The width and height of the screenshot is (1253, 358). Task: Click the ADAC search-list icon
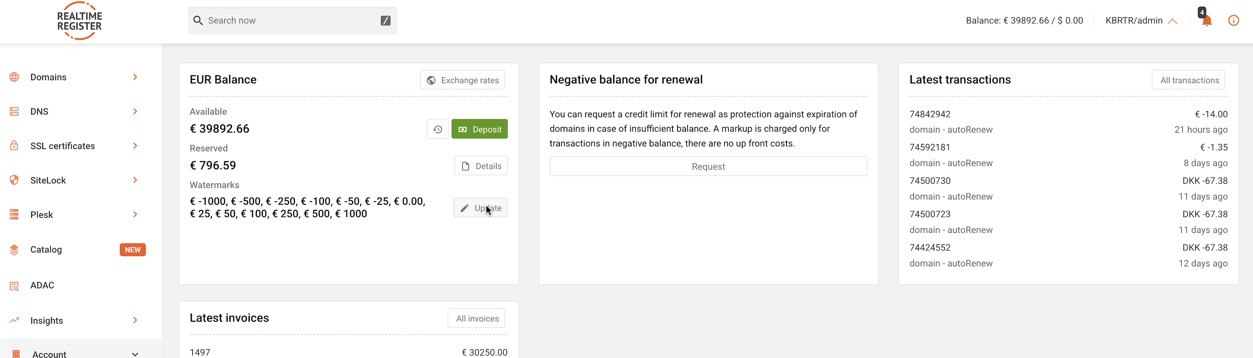click(x=14, y=285)
